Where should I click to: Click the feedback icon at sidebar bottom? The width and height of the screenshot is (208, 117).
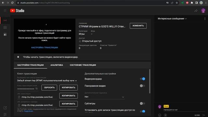click(5, 114)
